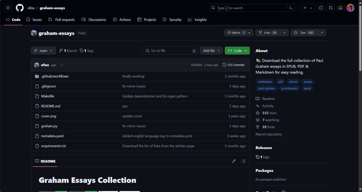
Task: Expand the Fork options dropdown arrow
Action: click(284, 33)
